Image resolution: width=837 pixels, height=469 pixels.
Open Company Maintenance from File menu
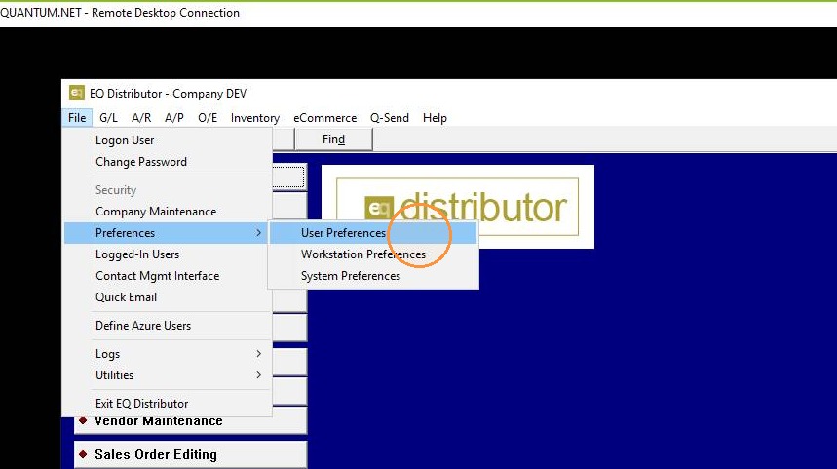click(167, 212)
